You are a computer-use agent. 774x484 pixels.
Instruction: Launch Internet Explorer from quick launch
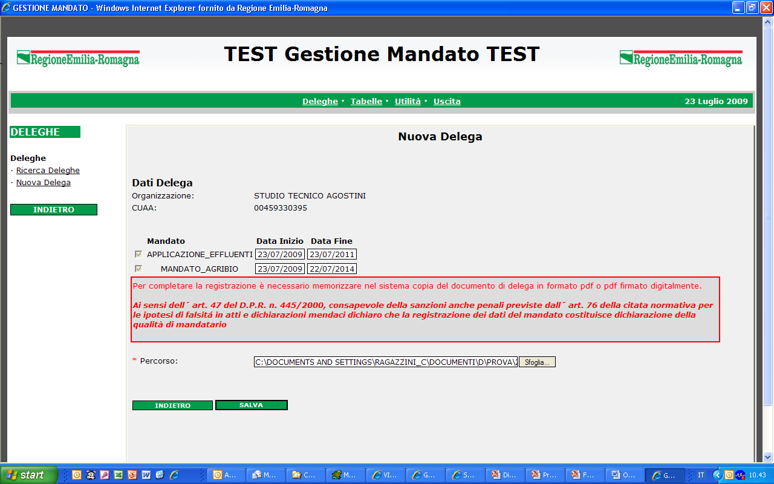click(174, 475)
